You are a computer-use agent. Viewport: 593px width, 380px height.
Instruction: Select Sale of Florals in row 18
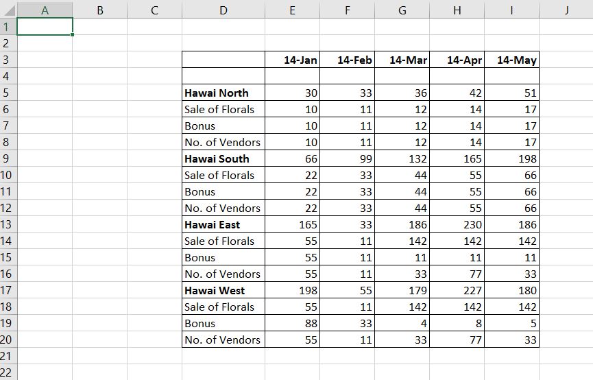223,307
